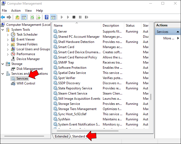Expand the Performance node
The image size is (181, 144).
(8, 54)
